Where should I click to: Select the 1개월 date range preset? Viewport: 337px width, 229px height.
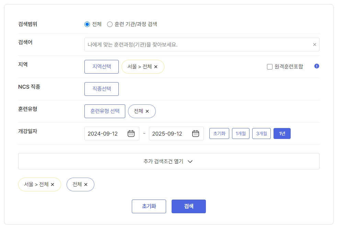[241, 133]
